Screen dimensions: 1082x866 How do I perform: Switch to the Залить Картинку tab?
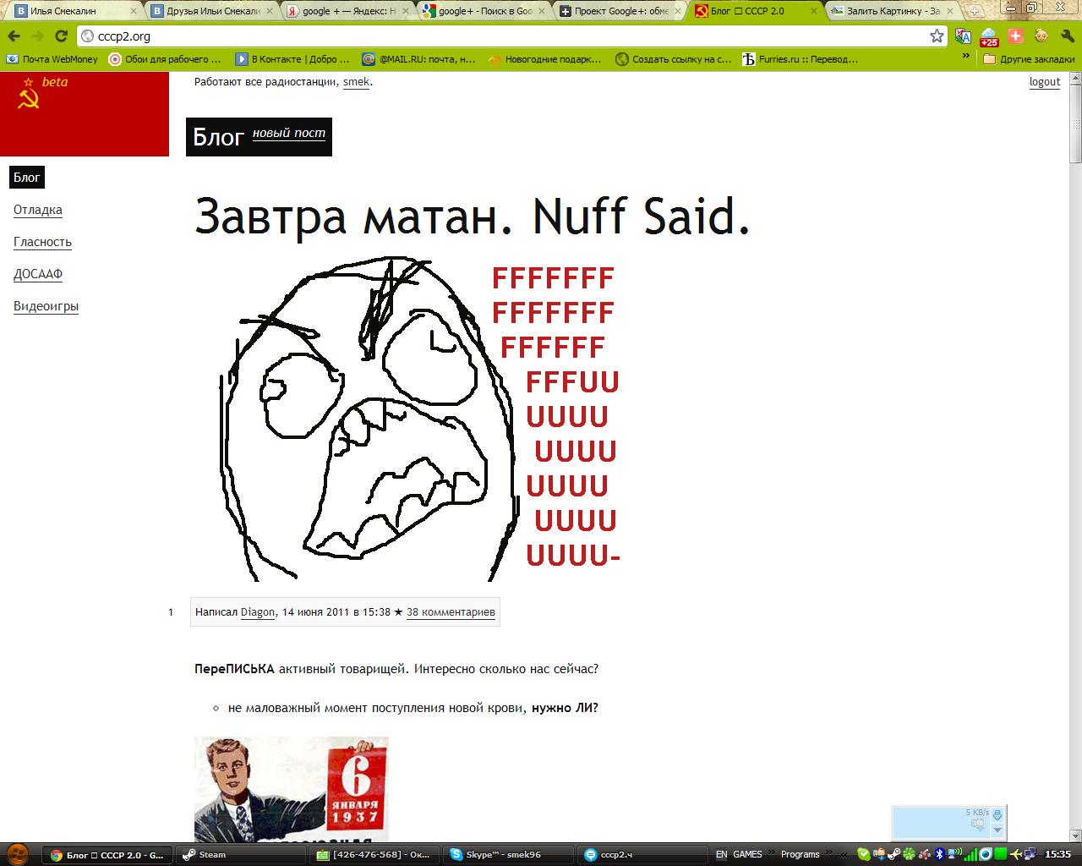click(892, 11)
